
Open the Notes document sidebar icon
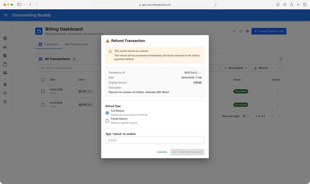pos(5,55)
